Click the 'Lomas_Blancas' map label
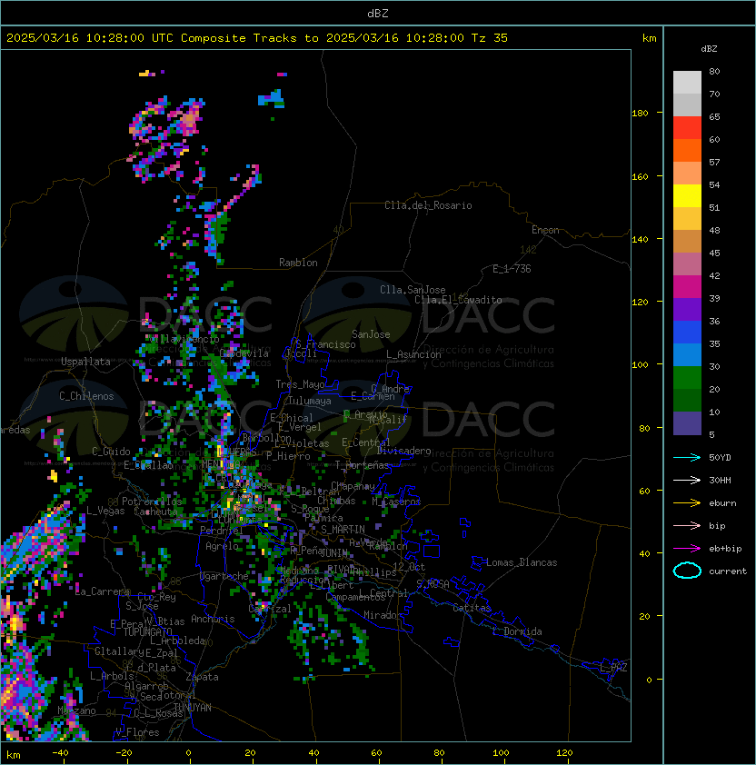Image resolution: width=756 pixels, height=765 pixels. point(522,562)
